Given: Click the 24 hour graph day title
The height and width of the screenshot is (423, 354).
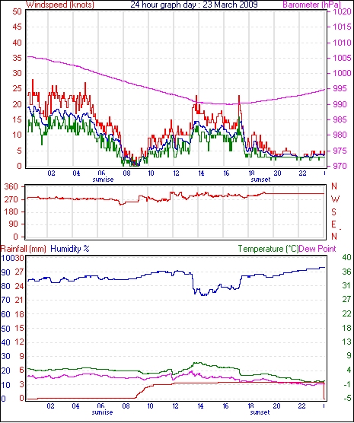Looking at the screenshot, I should point(194,5).
